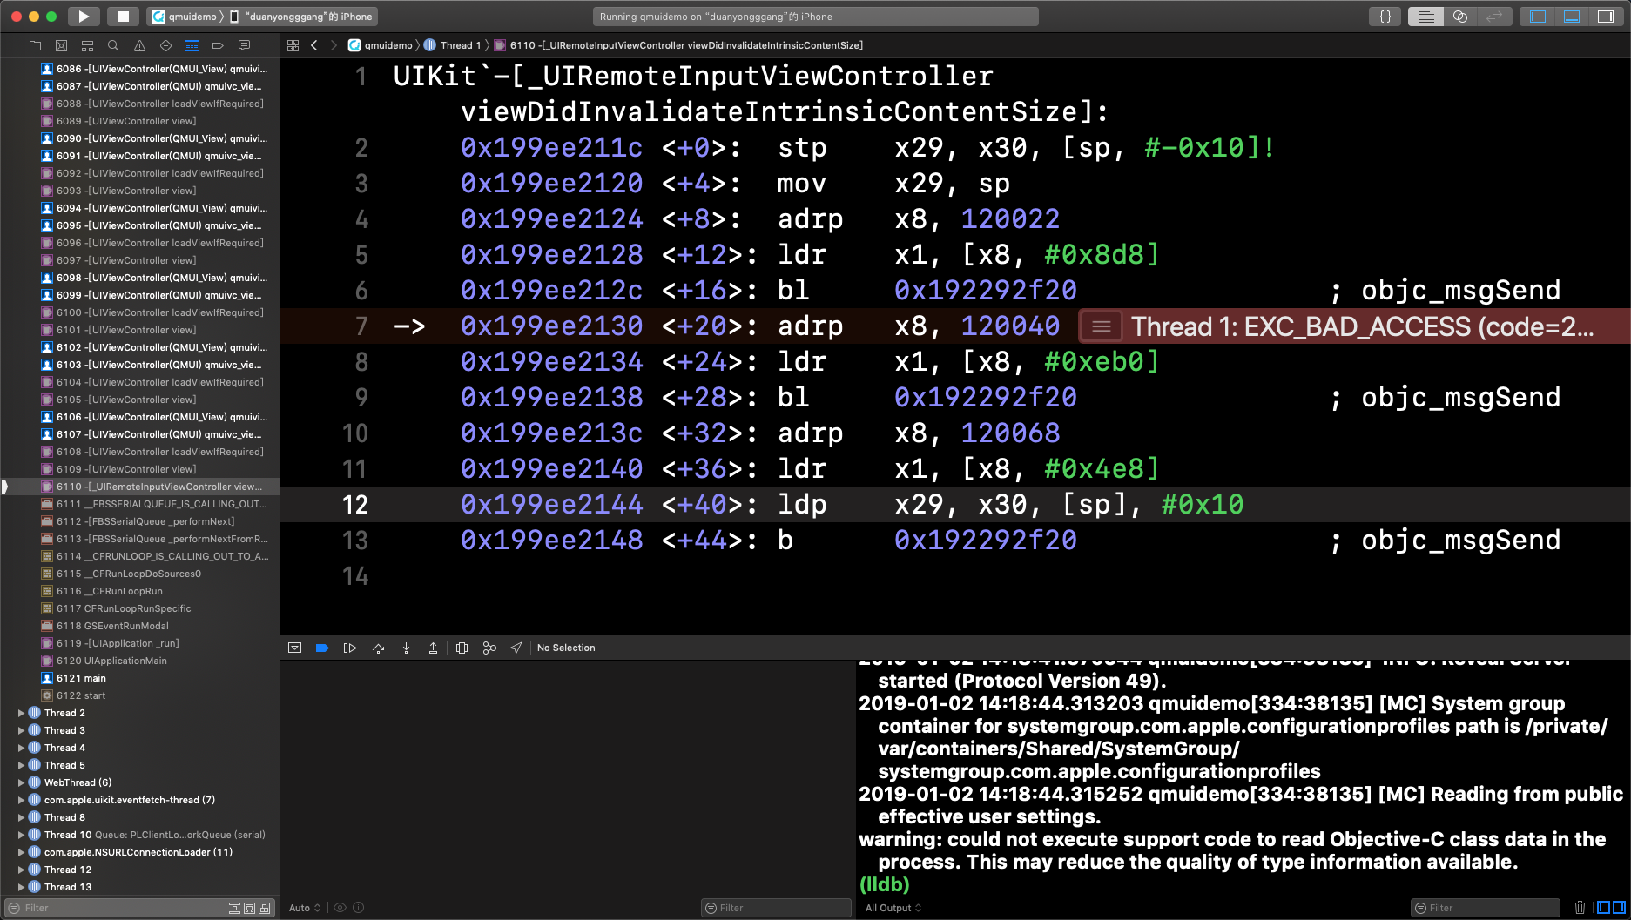Open Debug Memory Graph

tap(489, 648)
